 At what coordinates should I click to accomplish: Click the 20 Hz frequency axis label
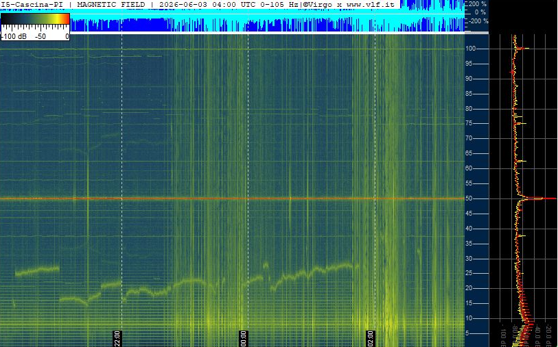[x=469, y=288]
